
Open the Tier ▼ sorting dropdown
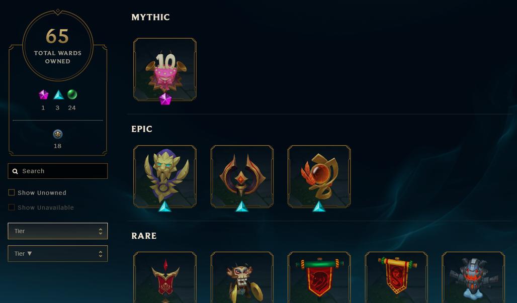58,254
